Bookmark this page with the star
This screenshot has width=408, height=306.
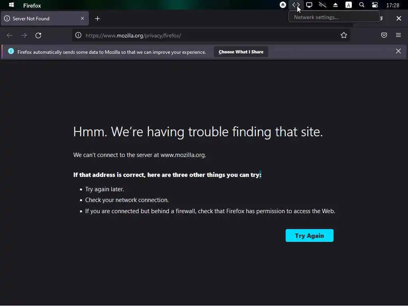point(344,35)
